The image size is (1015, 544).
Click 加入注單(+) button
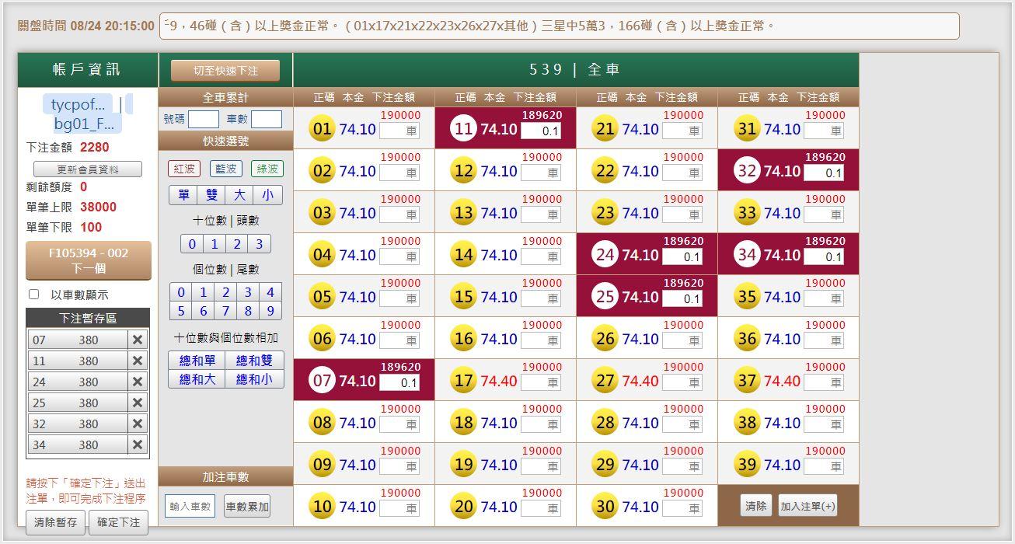click(x=807, y=506)
